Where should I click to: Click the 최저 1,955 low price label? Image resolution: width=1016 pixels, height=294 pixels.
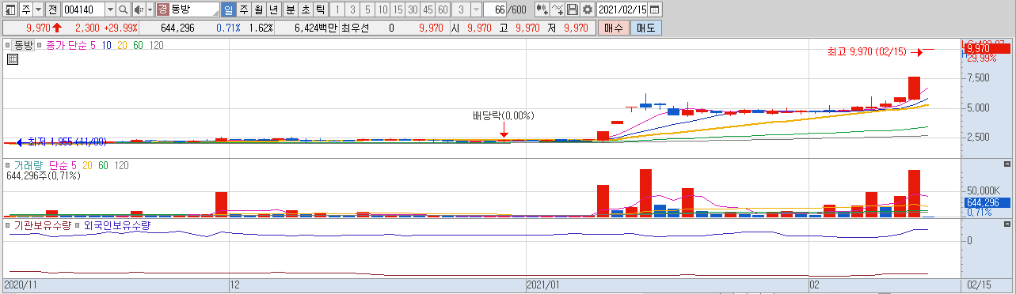(67, 142)
